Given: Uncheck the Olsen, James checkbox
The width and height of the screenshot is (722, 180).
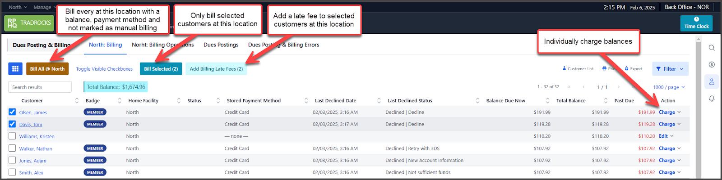Looking at the screenshot, I should pos(12,112).
